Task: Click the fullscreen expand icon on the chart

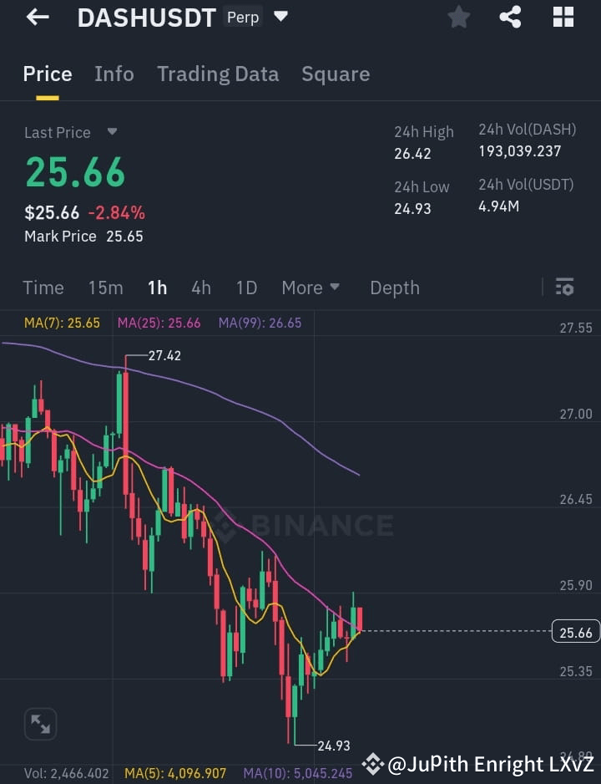Action: pos(40,724)
